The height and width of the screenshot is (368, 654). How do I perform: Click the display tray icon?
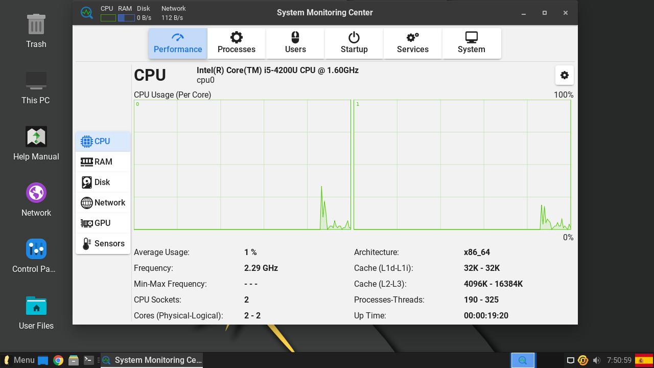coord(571,360)
